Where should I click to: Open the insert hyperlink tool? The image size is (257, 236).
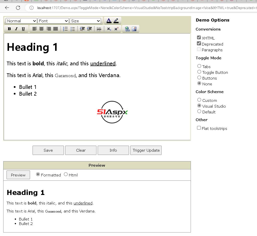(x=127, y=29)
